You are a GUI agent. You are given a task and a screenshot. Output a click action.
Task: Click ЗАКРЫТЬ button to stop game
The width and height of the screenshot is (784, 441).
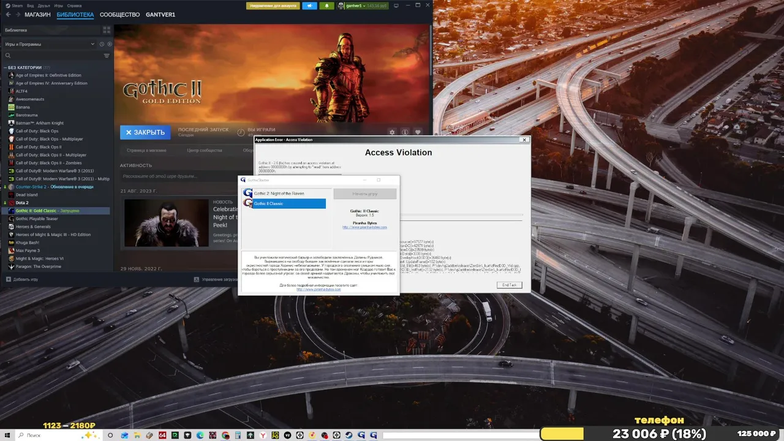[x=145, y=132]
